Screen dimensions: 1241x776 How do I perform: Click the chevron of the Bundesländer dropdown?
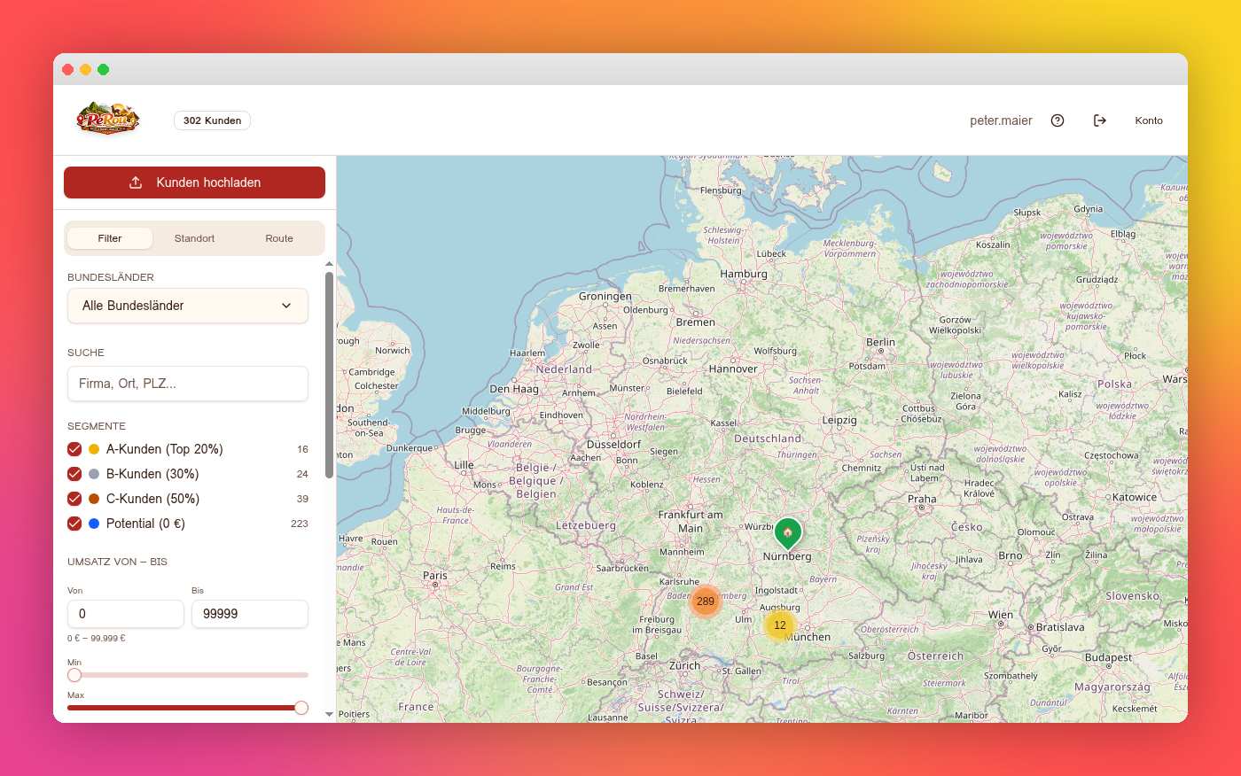point(286,306)
